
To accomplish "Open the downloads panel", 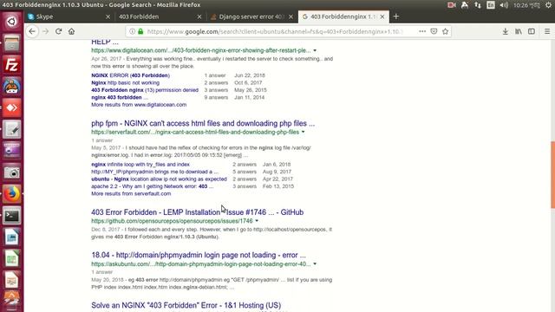I will [505, 31].
